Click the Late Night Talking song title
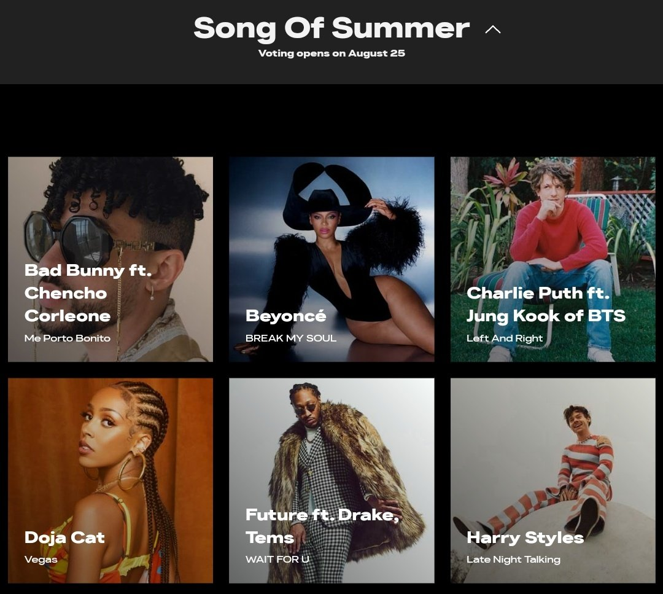 [513, 560]
